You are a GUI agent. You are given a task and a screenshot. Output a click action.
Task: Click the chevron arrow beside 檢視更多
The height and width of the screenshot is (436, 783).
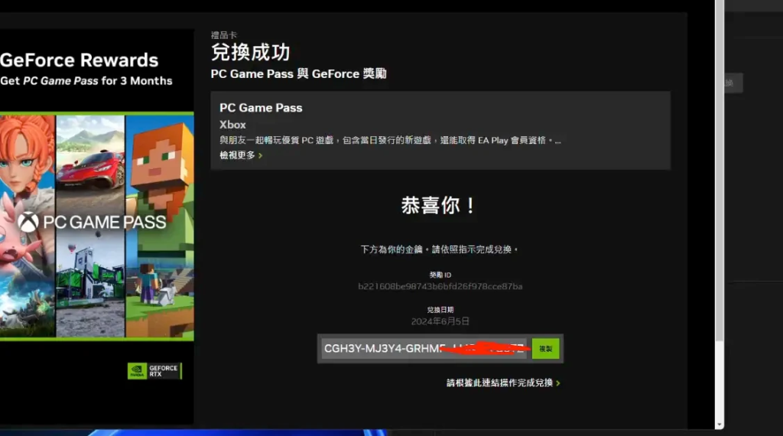pyautogui.click(x=260, y=156)
